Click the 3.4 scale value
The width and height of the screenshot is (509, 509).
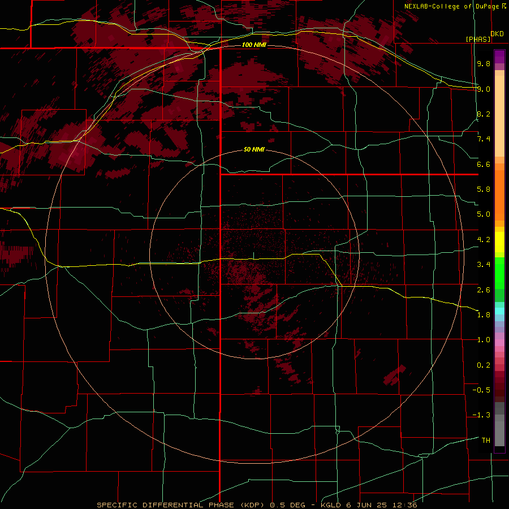tap(484, 265)
